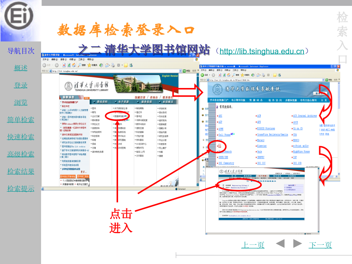Click Forward in the database navigation browser window
The width and height of the screenshot is (352, 264).
point(213,75)
